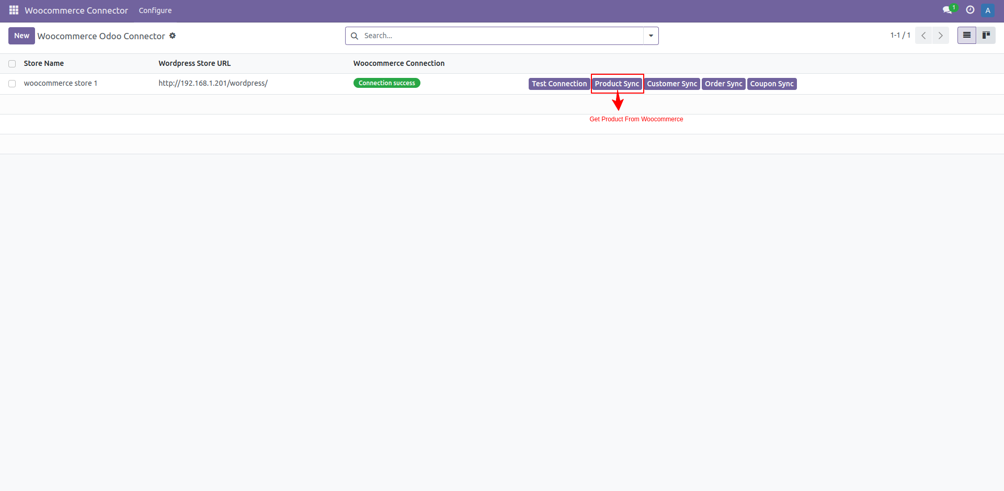Select all records with the header checkbox
The width and height of the screenshot is (1004, 491).
[x=12, y=63]
